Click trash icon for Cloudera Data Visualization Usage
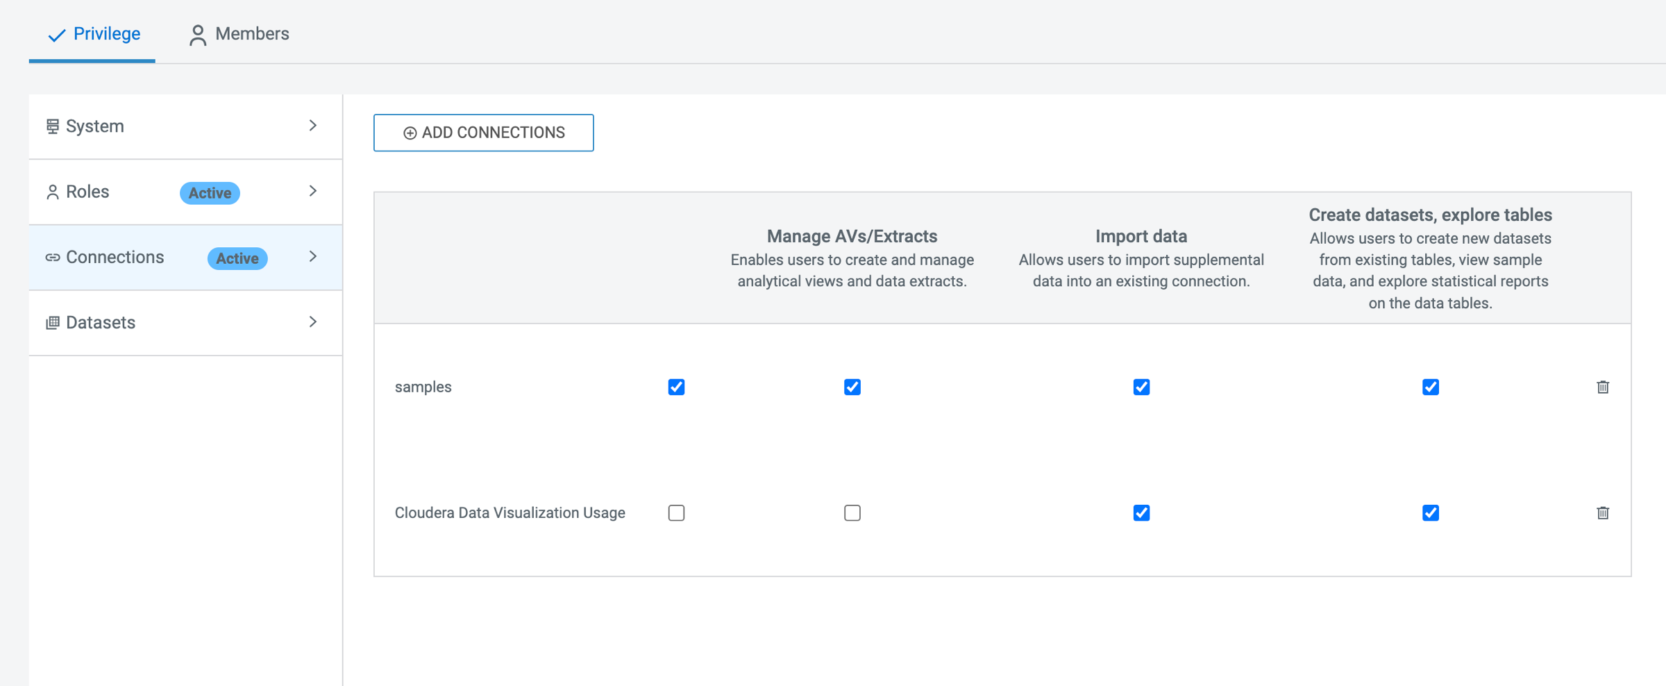The width and height of the screenshot is (1666, 686). [x=1602, y=512]
